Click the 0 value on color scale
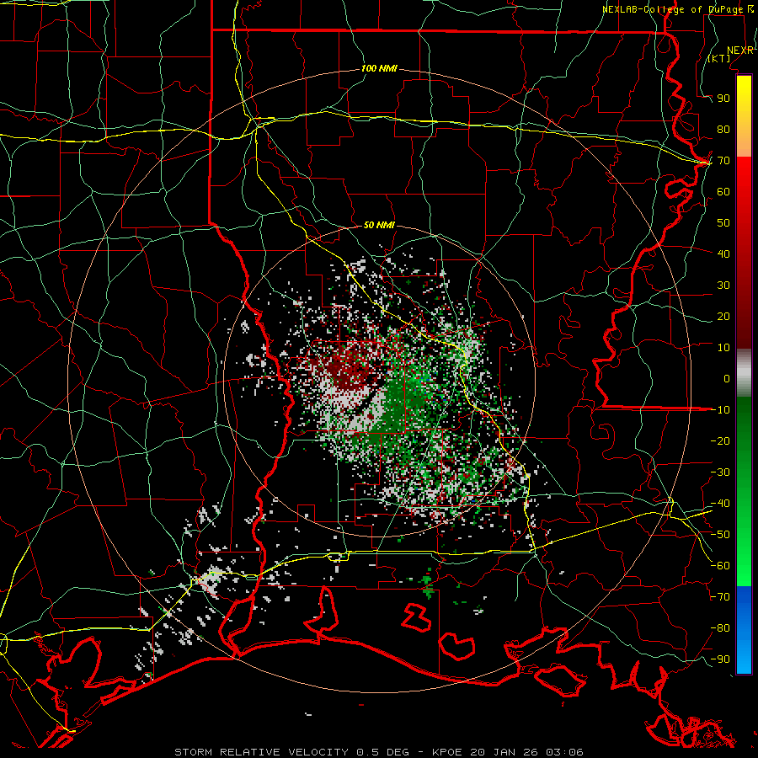 [727, 379]
